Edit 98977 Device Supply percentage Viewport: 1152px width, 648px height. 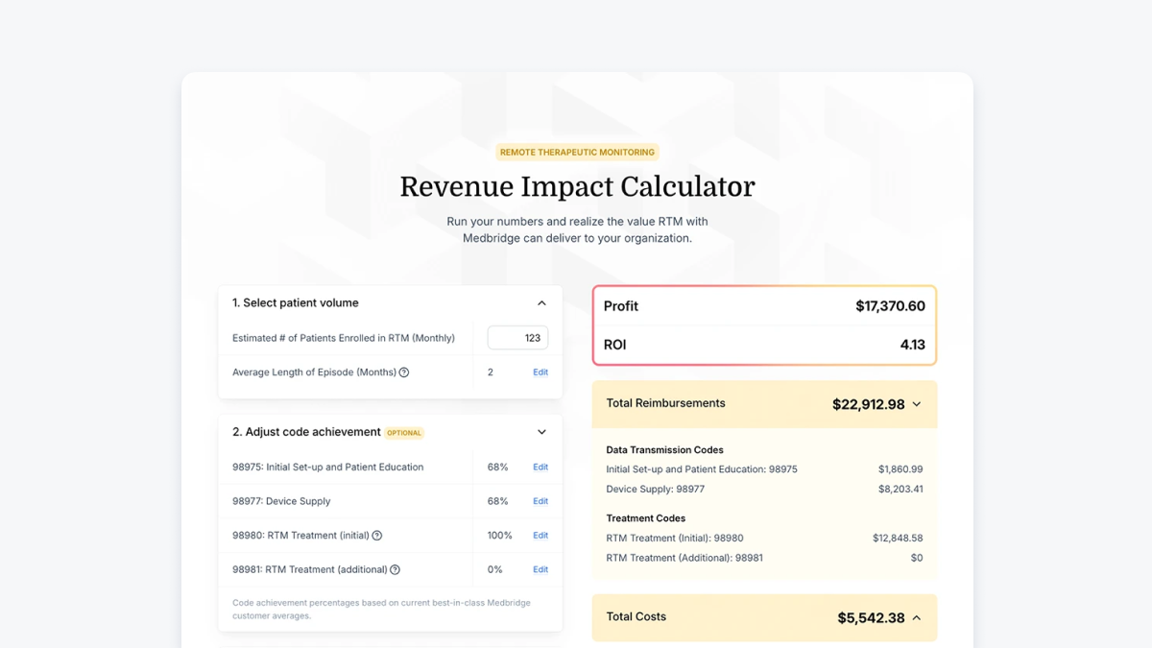[x=540, y=501]
